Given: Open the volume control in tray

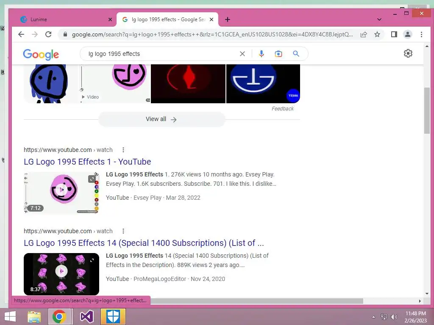Looking at the screenshot, I should (394, 317).
